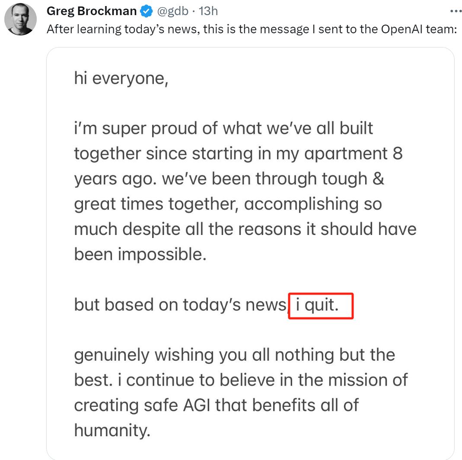Click "but based on today's news" text
This screenshot has height=460, width=462.
pos(180,305)
